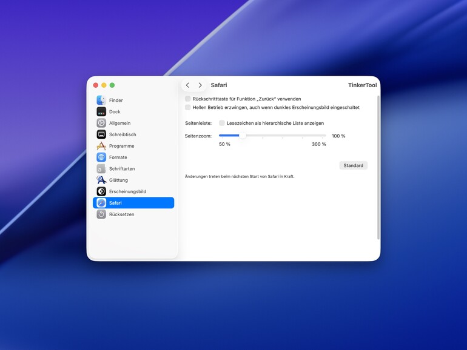The image size is (467, 350).
Task: Open the Erscheinungsbild icon
Action: coord(101,191)
